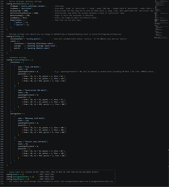Click the Config.Billing declaration line
The height and width of the screenshot is (187, 169).
pos(15,37)
